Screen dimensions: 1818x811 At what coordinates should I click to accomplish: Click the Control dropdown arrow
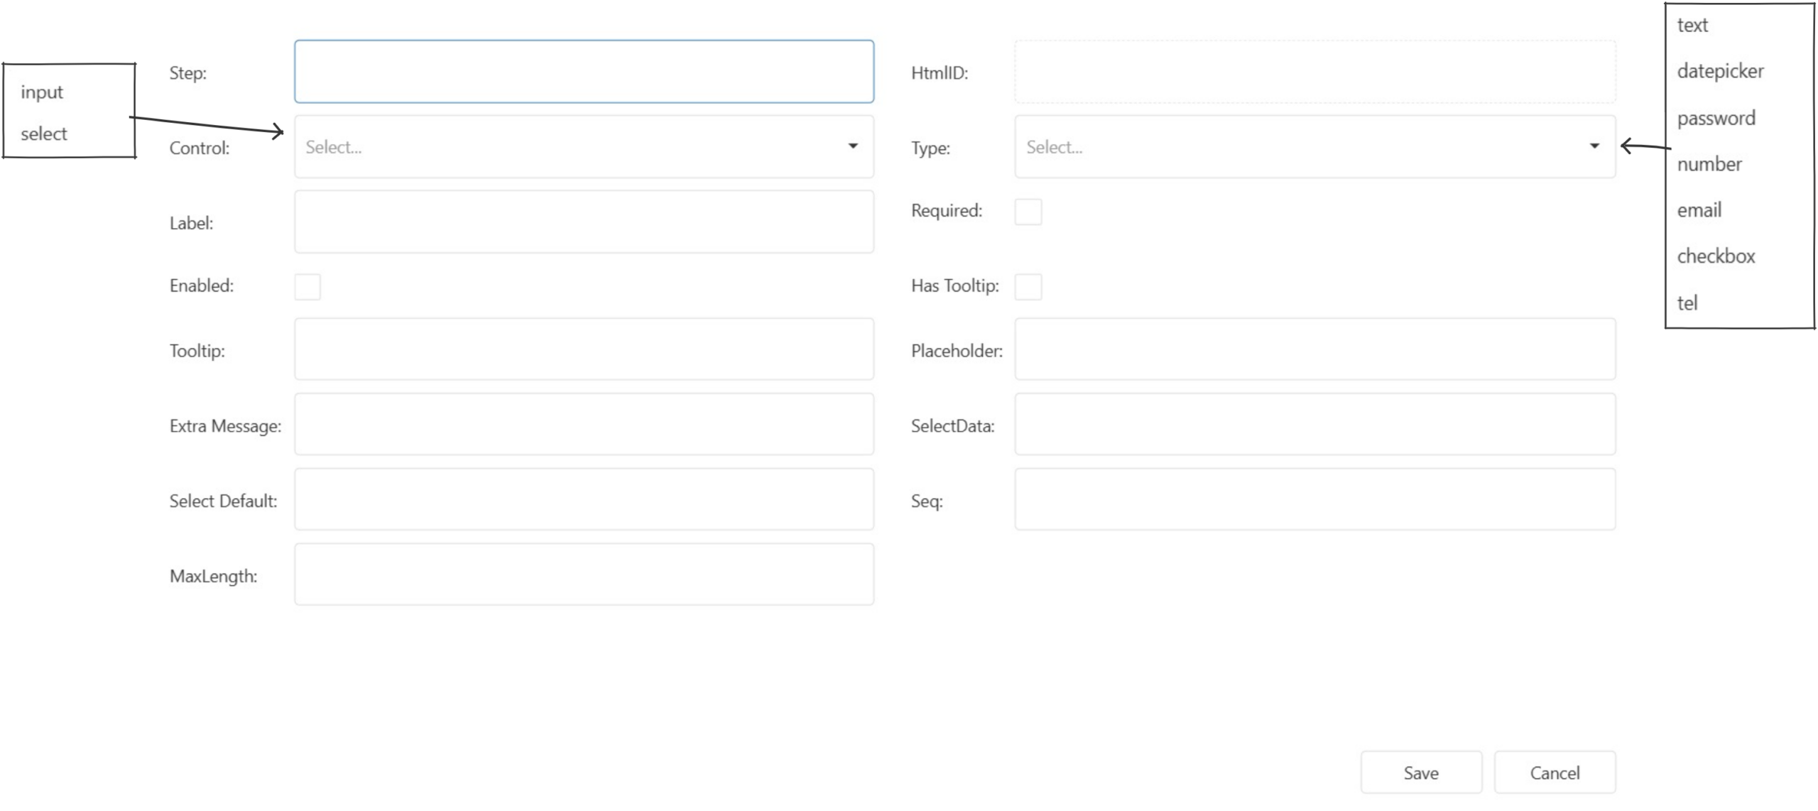coord(853,146)
